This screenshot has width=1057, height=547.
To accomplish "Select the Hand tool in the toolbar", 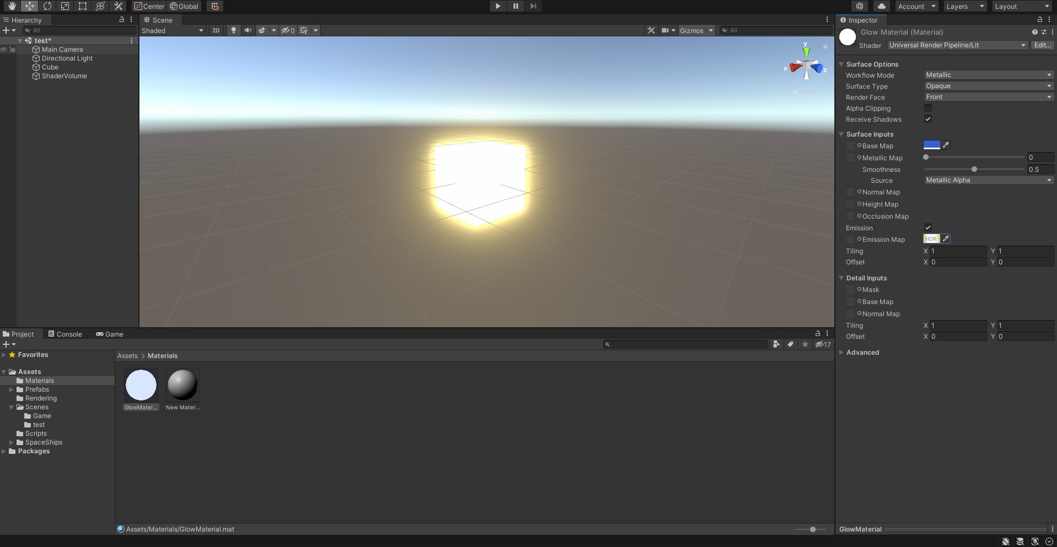I will pos(11,6).
